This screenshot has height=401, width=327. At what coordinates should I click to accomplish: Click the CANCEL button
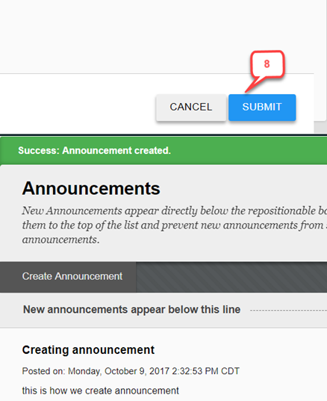point(191,108)
